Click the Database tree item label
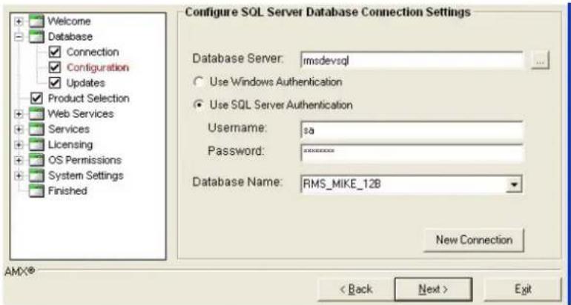The image size is (571, 305). coord(70,36)
